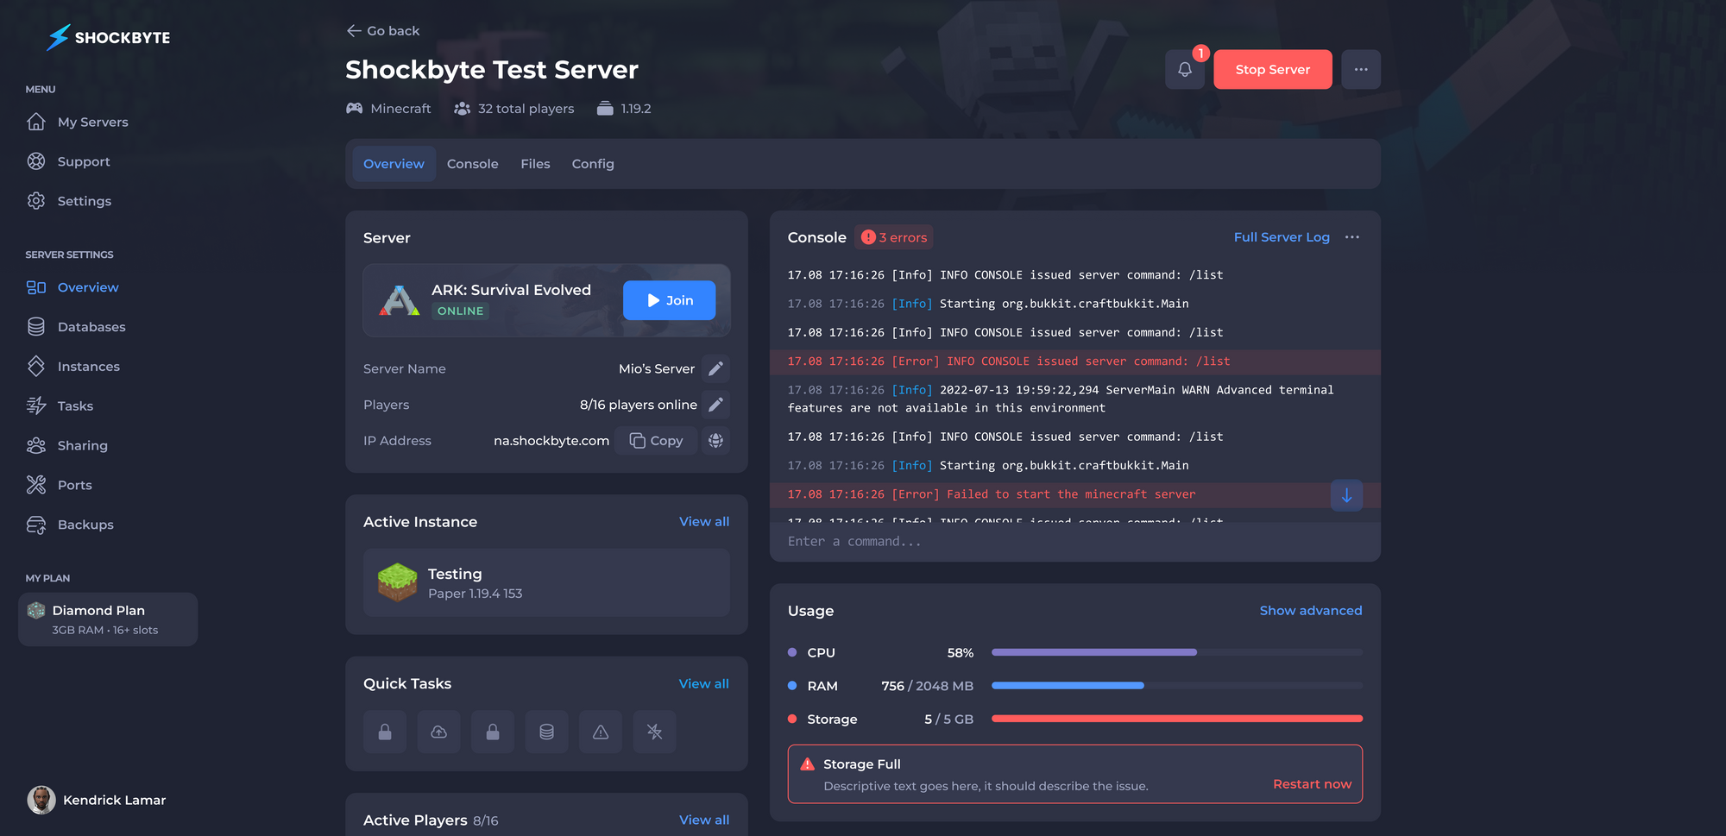Edit the Server Name with pencil icon
The height and width of the screenshot is (836, 1726).
point(715,368)
